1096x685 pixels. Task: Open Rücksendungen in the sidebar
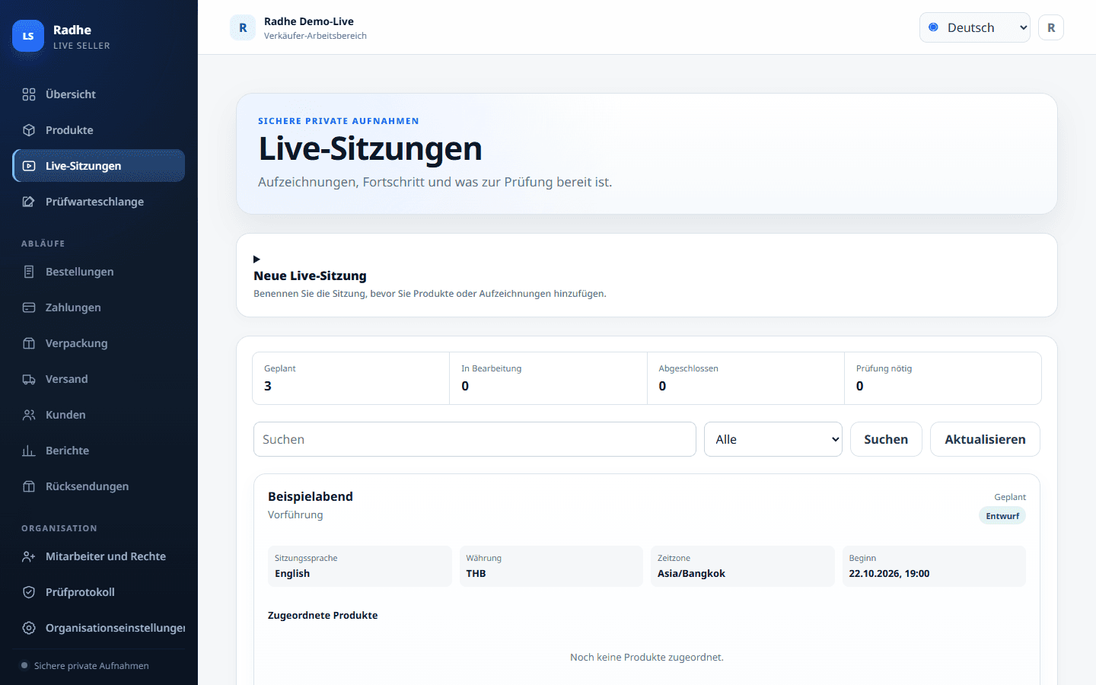[98, 486]
